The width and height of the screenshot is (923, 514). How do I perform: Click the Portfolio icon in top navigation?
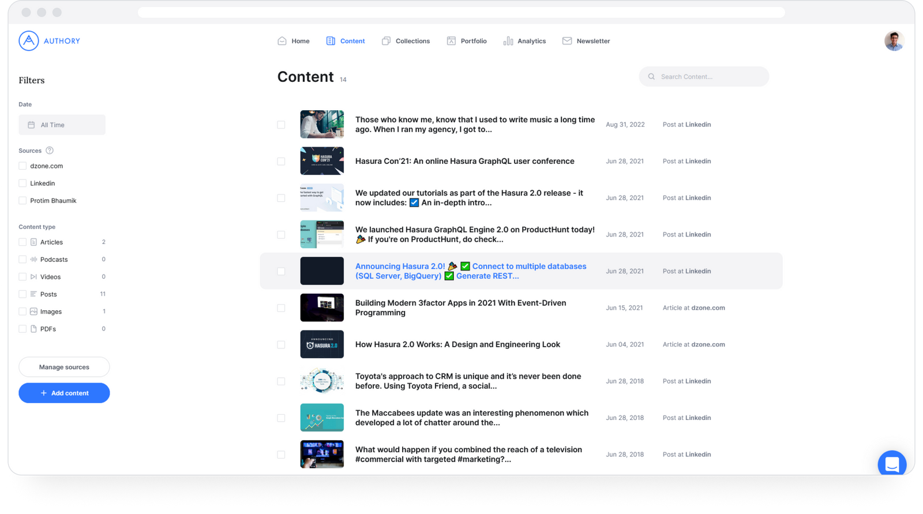[x=451, y=41]
